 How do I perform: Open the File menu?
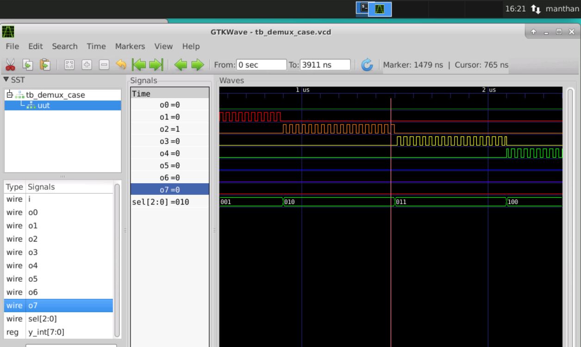coord(12,46)
